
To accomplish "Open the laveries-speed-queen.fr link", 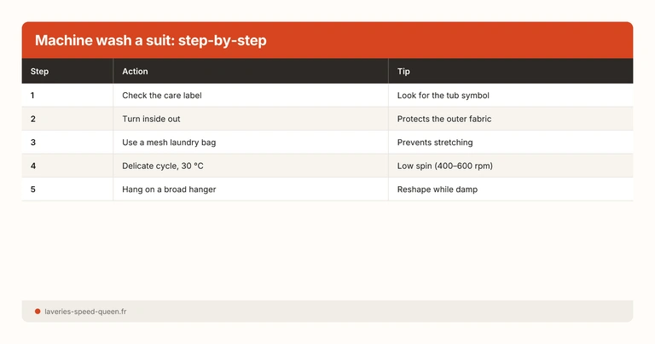I will [85, 312].
